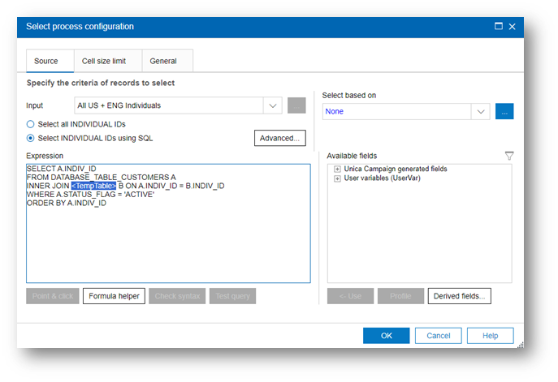Switch to the Source tab

[50, 61]
